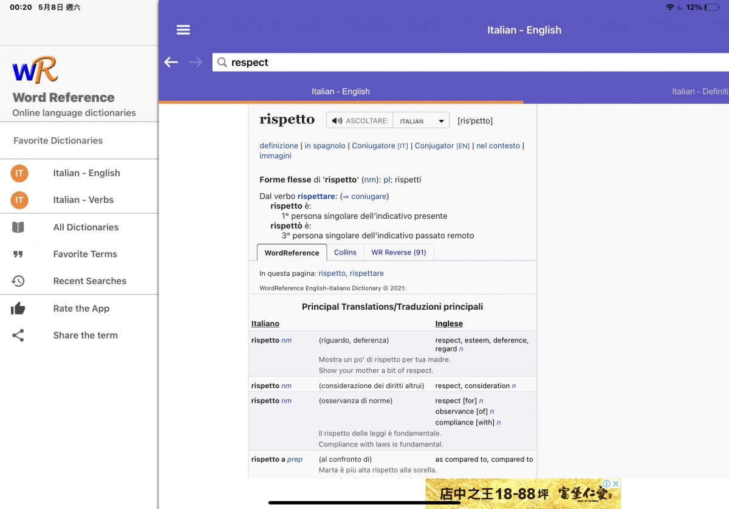This screenshot has width=729, height=509.
Task: Click the prep link after rispetto a
Action: pyautogui.click(x=295, y=460)
